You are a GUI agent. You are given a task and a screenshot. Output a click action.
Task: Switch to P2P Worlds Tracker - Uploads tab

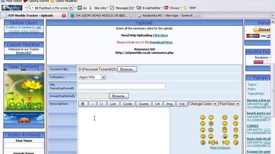tap(31, 15)
